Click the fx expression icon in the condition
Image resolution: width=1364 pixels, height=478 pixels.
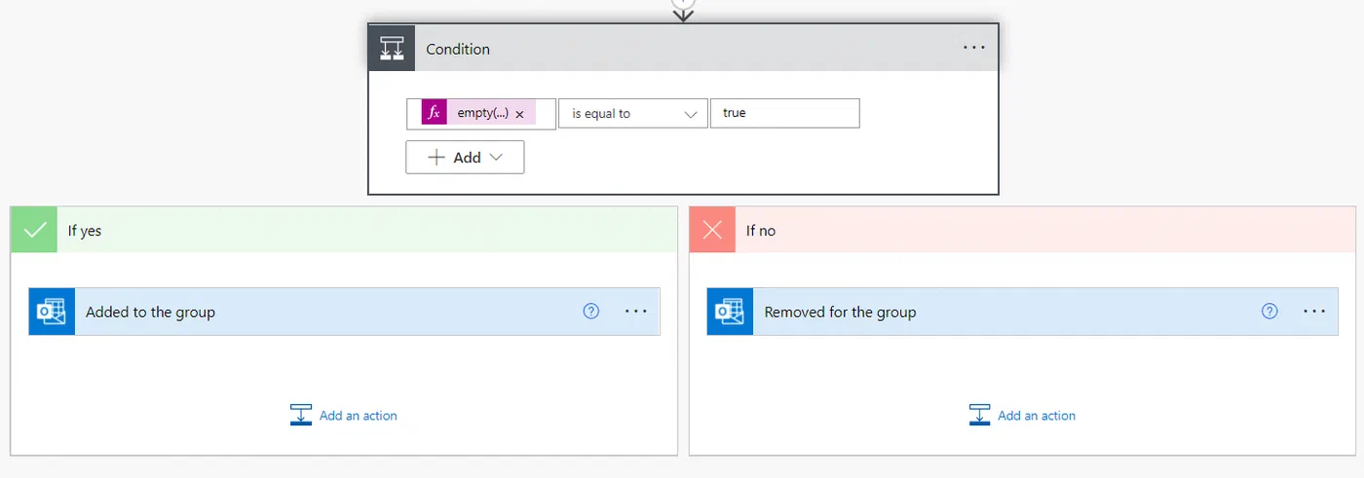click(x=435, y=113)
